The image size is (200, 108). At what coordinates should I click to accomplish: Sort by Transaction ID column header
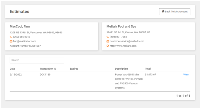click(48, 69)
